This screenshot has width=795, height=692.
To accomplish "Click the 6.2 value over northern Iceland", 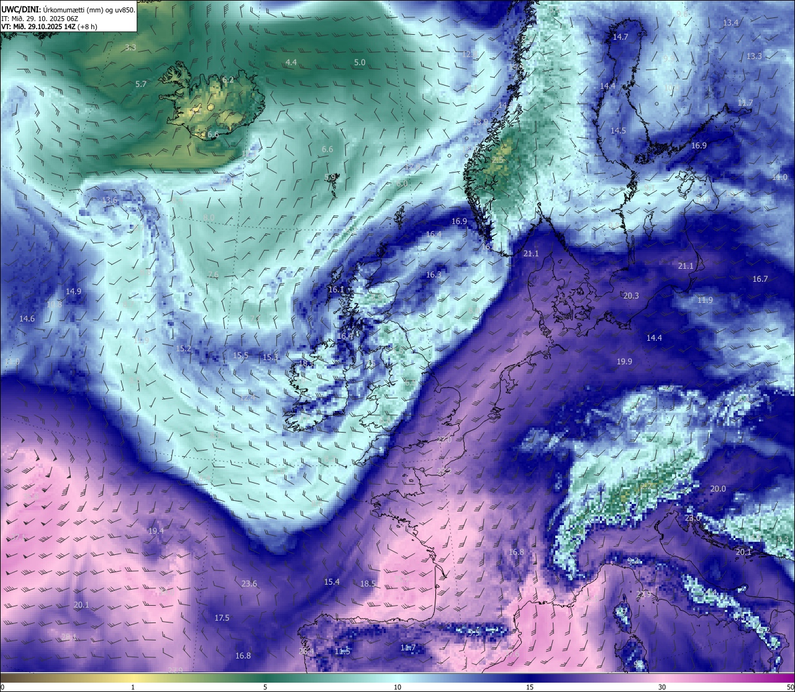I will click(228, 79).
